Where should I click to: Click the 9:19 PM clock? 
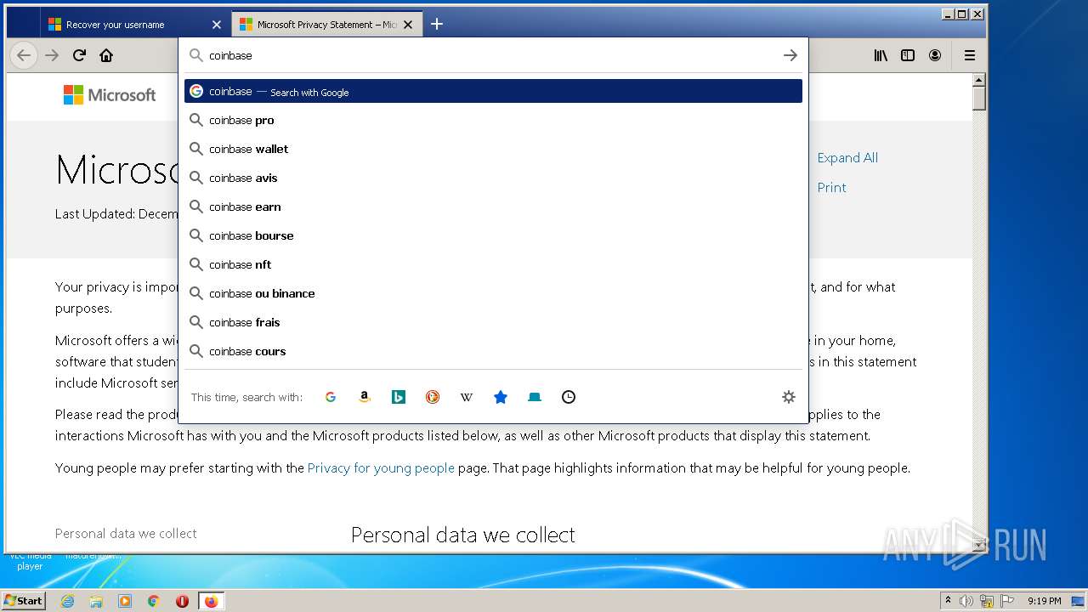1044,601
